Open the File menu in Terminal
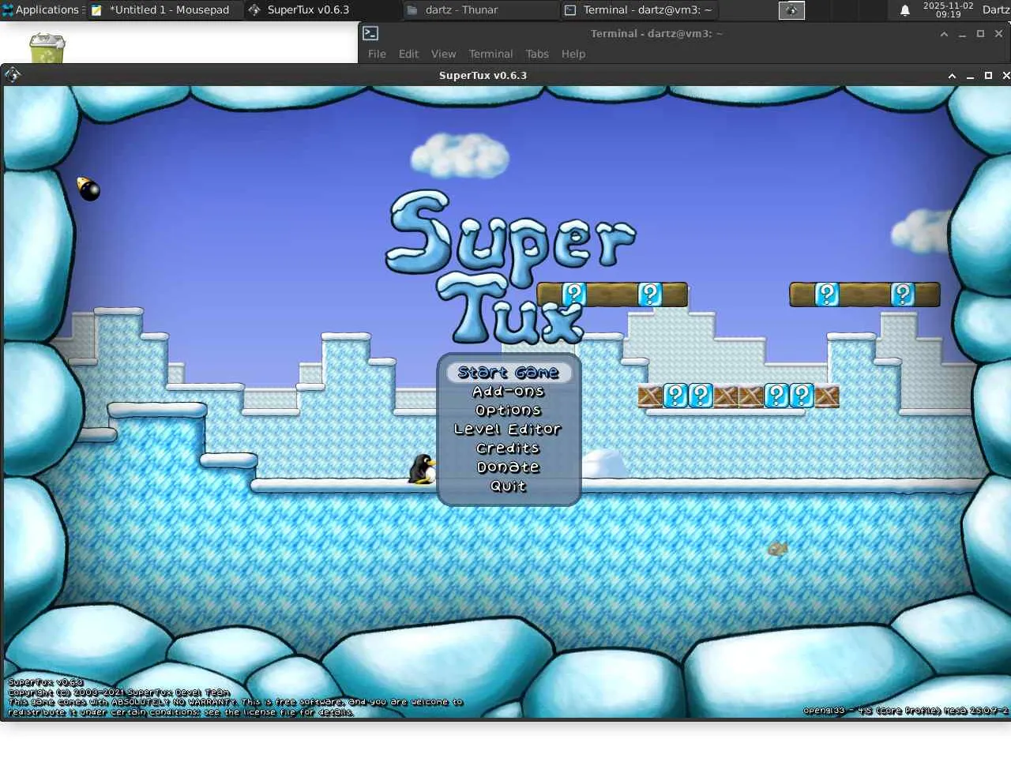The image size is (1011, 758). (377, 54)
